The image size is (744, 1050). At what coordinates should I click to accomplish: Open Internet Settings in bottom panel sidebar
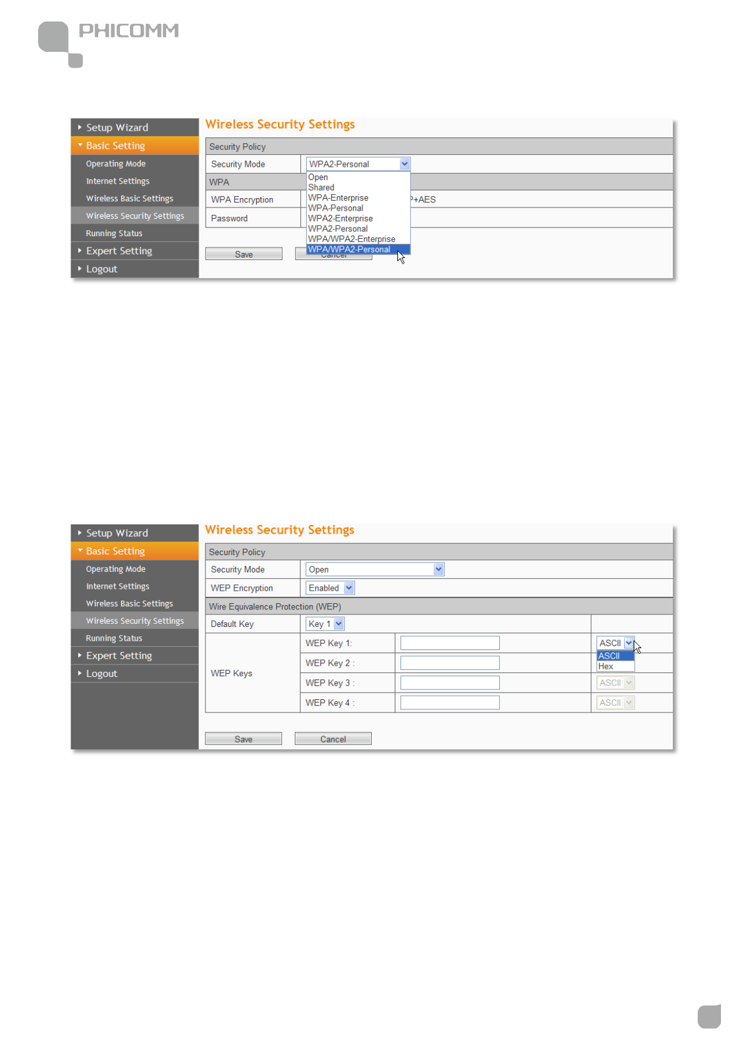pyautogui.click(x=134, y=586)
